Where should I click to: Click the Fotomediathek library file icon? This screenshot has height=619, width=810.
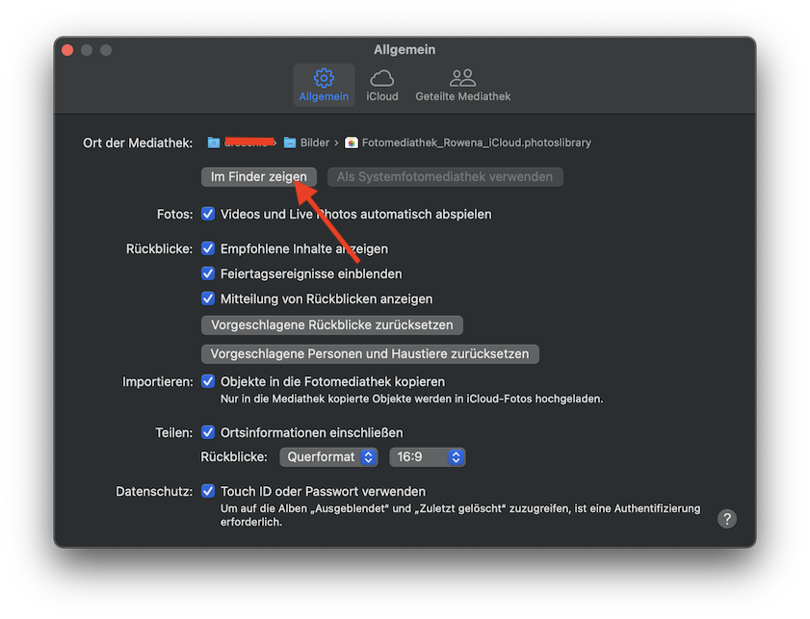point(352,142)
